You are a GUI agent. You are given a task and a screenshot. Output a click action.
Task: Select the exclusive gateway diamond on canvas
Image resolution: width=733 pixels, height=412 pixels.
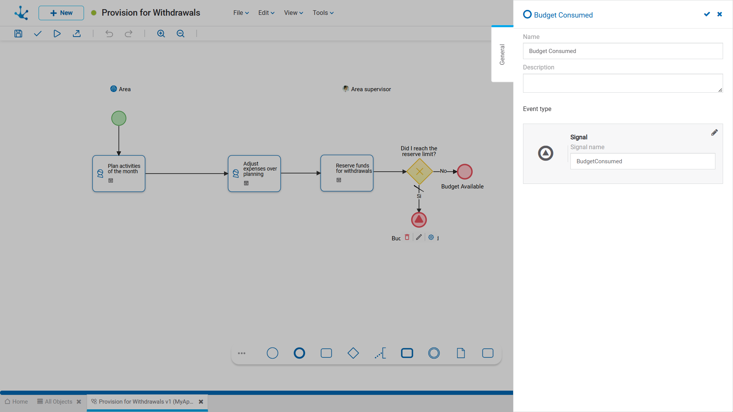click(x=420, y=172)
